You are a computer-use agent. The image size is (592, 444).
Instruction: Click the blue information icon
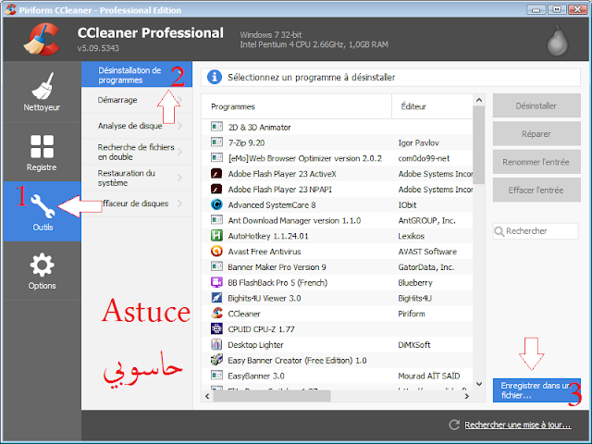point(215,77)
